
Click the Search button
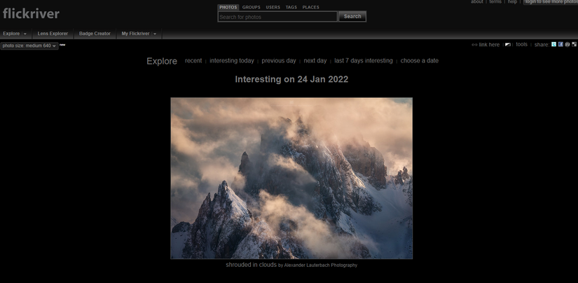pyautogui.click(x=352, y=16)
